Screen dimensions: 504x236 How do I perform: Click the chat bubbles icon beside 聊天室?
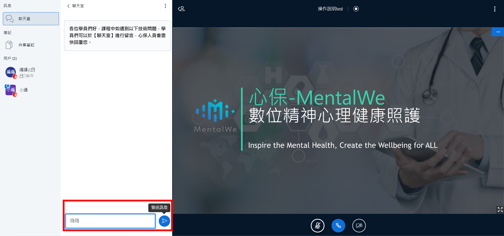(10, 19)
